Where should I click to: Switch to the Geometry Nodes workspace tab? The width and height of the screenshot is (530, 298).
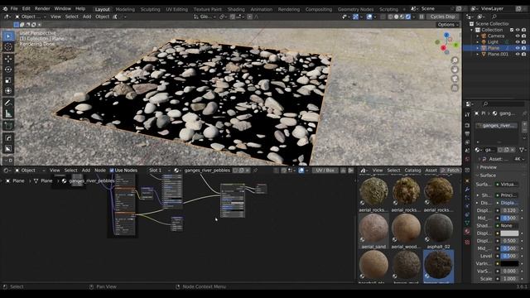355,9
